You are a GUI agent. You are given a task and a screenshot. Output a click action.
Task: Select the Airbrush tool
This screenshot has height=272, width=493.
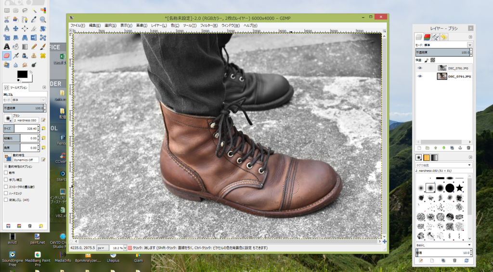pyautogui.click(x=16, y=56)
